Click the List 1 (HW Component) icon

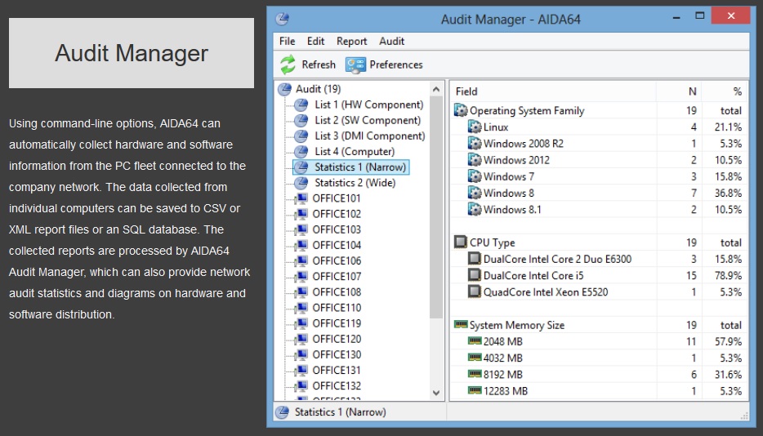301,105
